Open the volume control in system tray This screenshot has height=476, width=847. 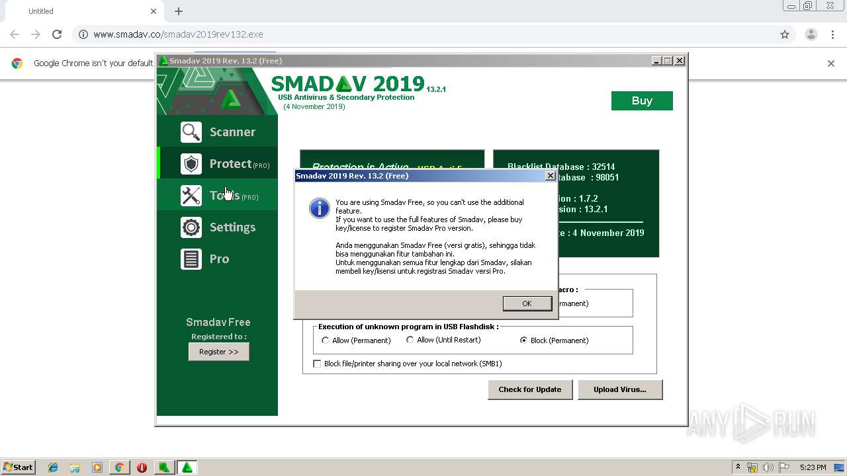[768, 467]
